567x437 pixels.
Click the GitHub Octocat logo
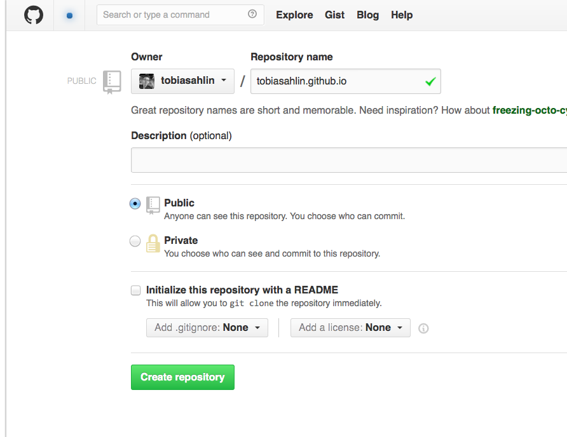[34, 15]
